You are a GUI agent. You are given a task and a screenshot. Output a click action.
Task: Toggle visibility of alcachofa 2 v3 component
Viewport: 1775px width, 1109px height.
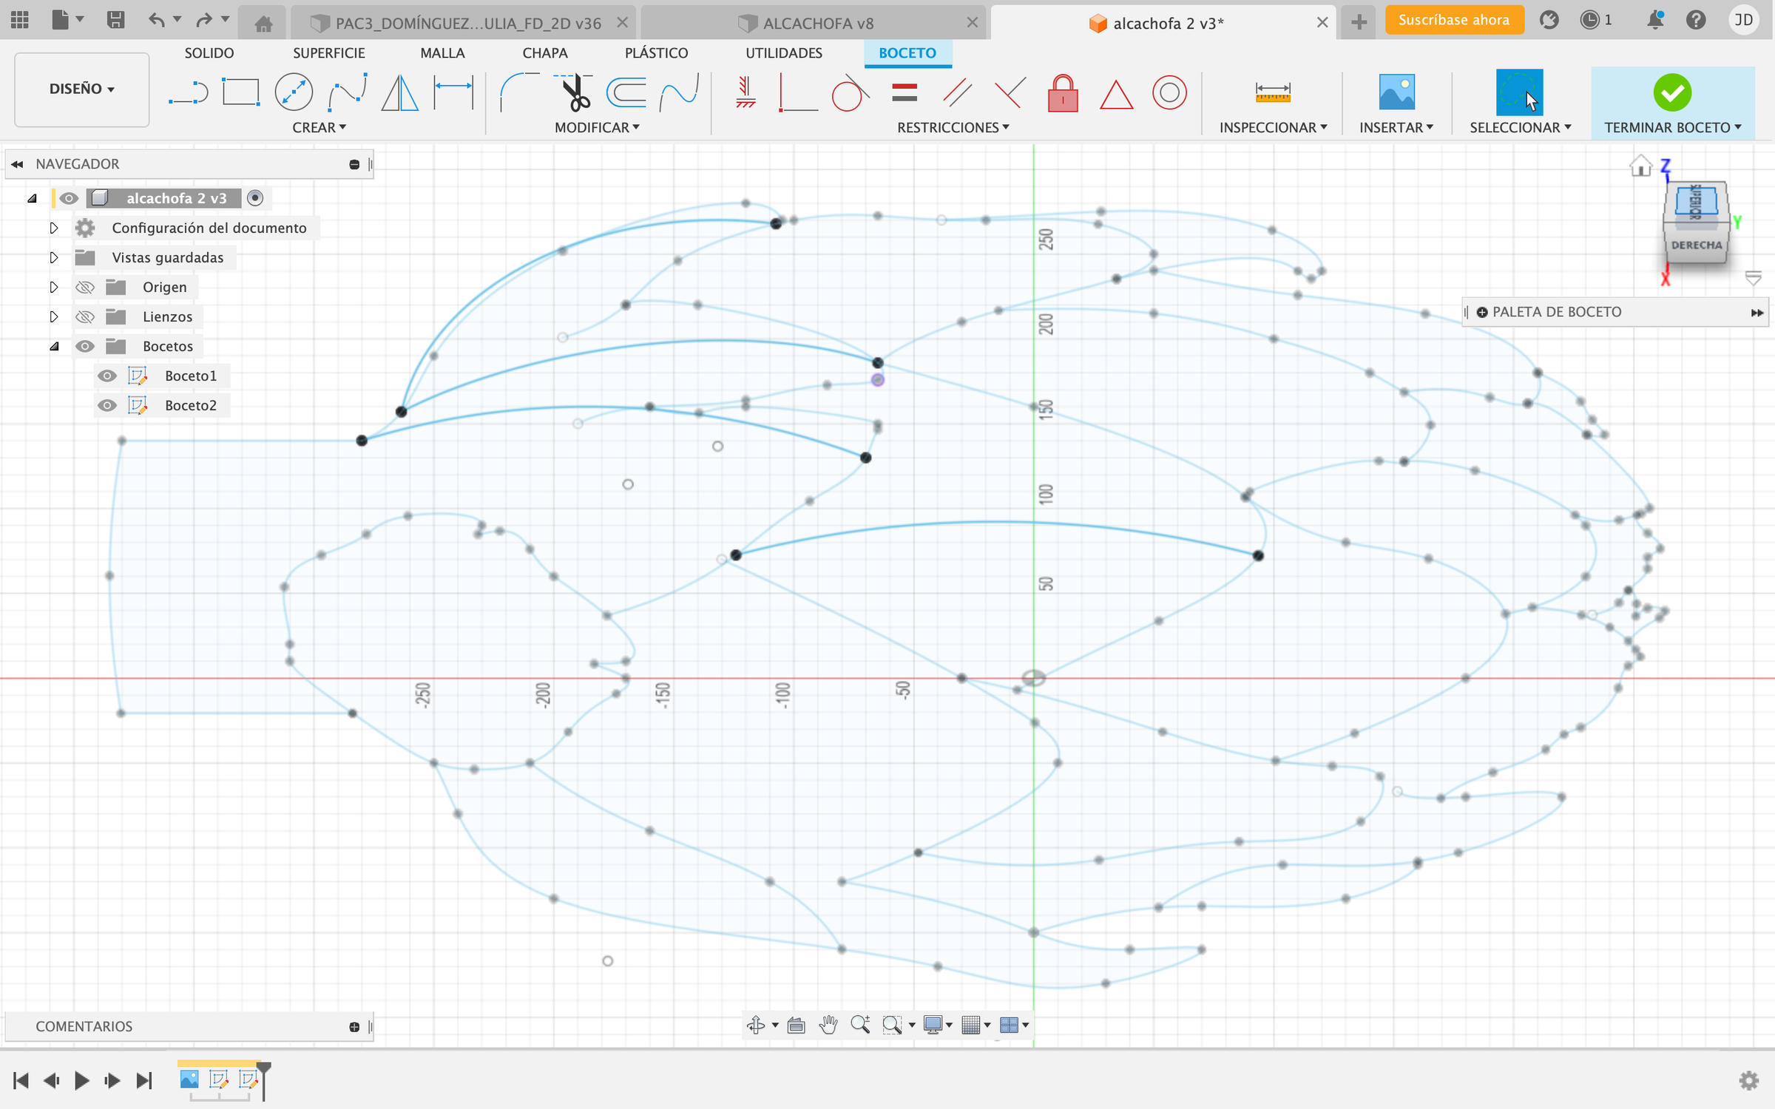69,198
